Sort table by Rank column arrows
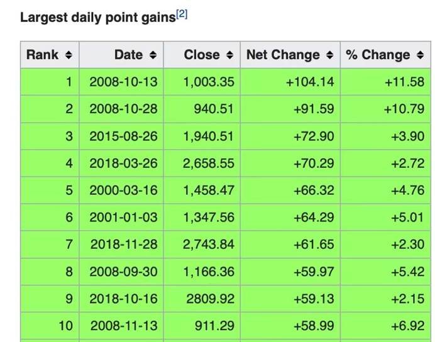This screenshot has width=435, height=342. [69, 55]
